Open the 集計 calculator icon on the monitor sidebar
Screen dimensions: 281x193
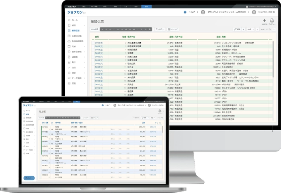(x=69, y=62)
